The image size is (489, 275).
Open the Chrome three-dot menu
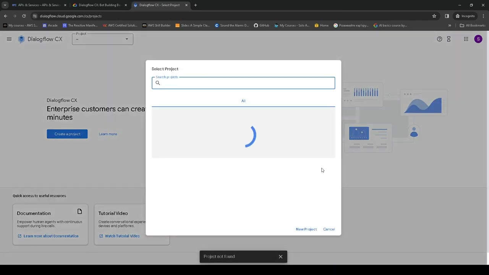click(484, 16)
